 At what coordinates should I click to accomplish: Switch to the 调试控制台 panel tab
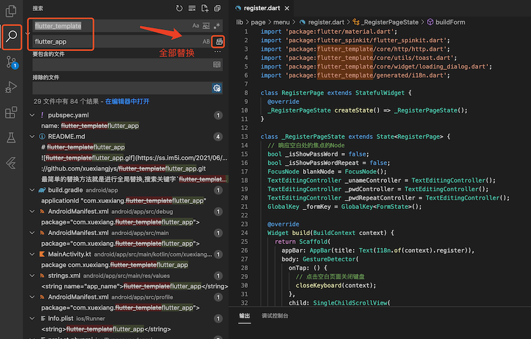point(275,316)
